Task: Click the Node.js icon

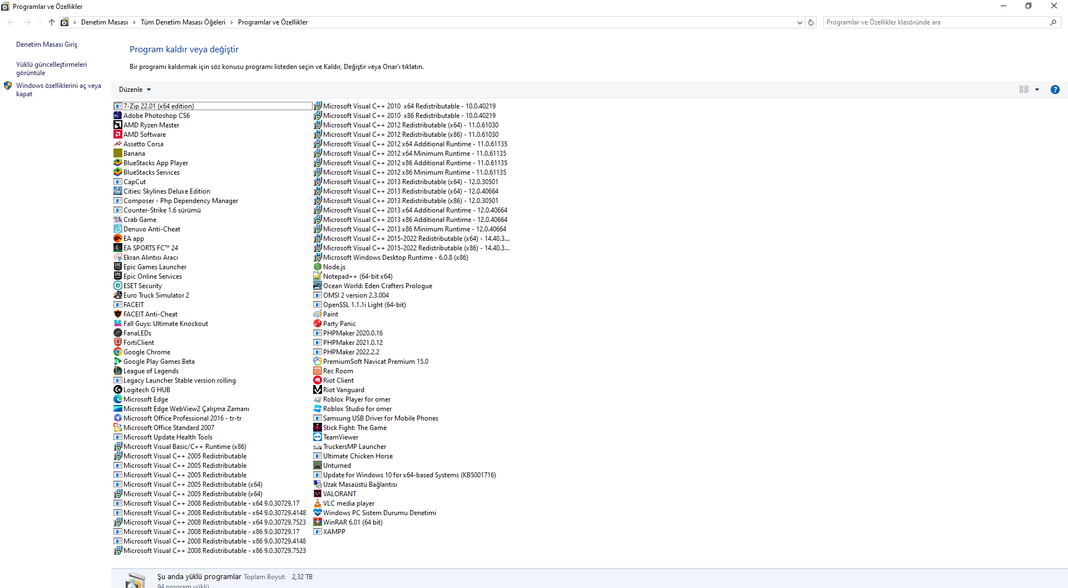Action: pos(318,267)
